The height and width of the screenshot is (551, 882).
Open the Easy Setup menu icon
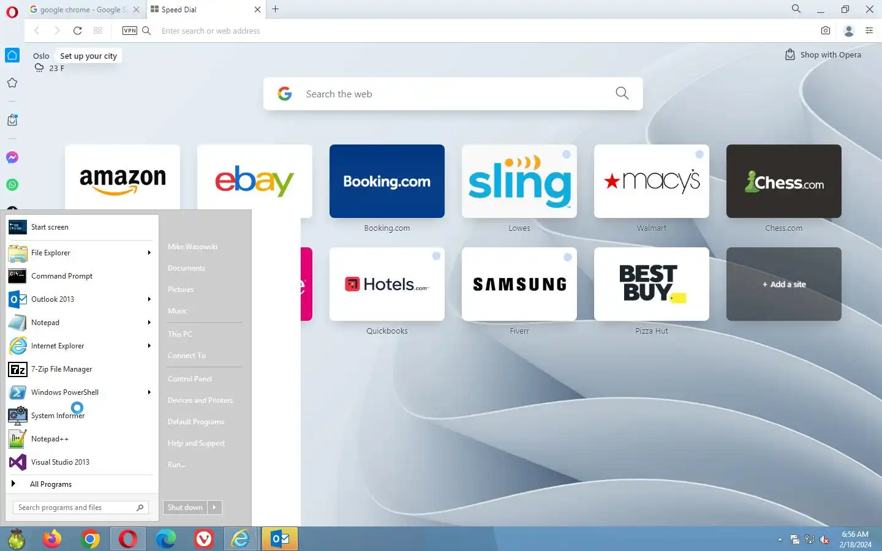click(x=869, y=31)
